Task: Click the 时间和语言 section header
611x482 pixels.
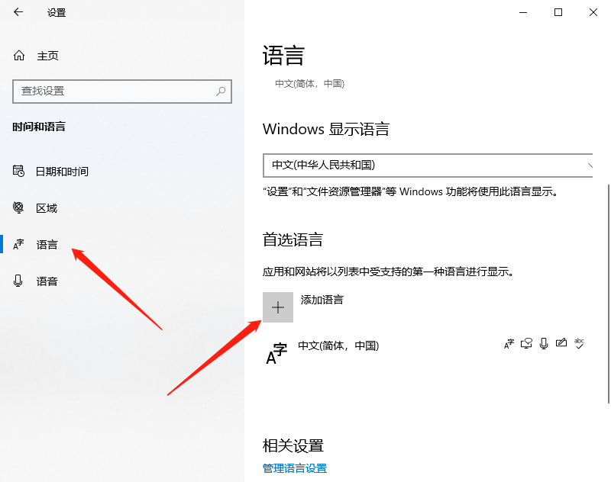Action: 39,127
